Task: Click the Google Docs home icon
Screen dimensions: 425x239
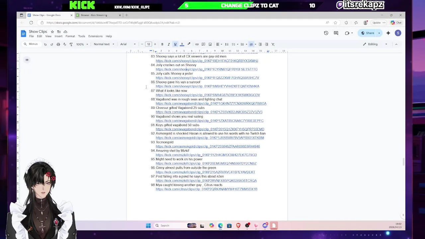Action: (x=23, y=33)
